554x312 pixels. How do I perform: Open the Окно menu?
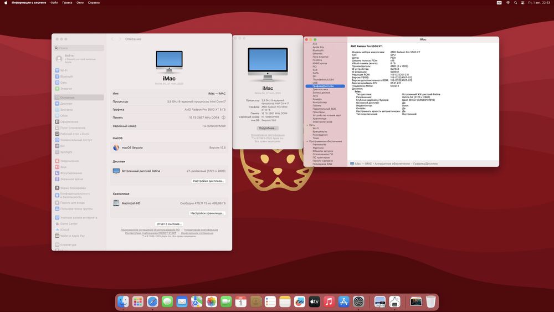click(80, 2)
